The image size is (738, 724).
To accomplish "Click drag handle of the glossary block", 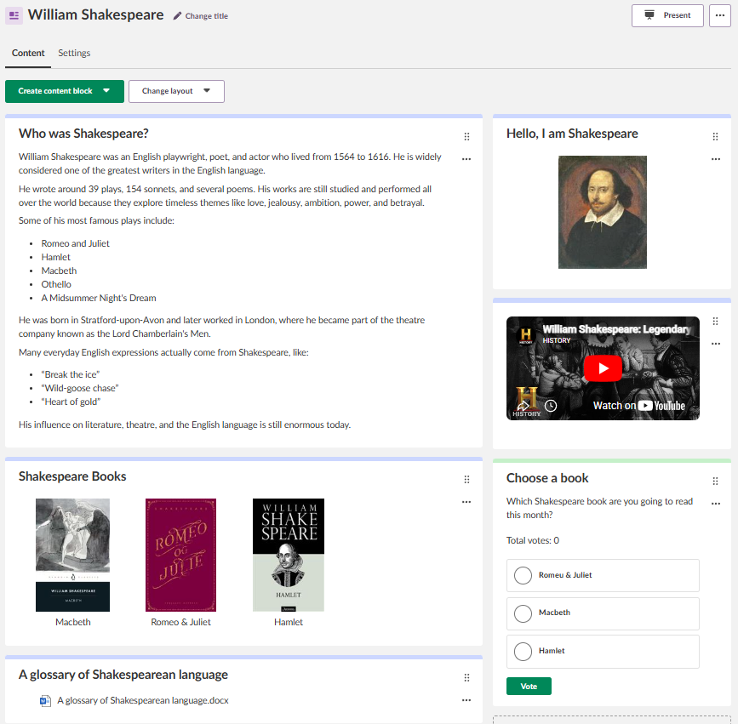I will point(466,677).
